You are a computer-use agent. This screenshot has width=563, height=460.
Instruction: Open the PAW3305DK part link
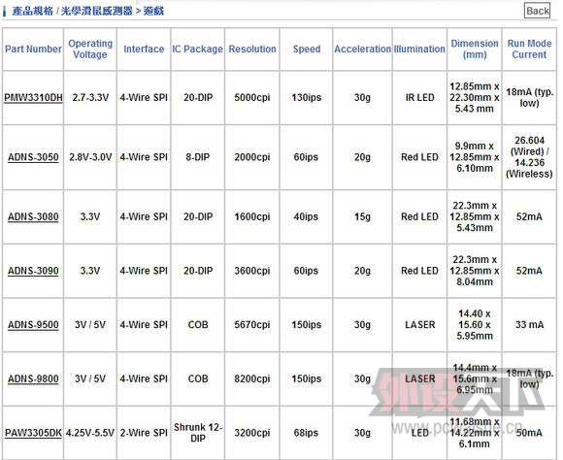click(33, 433)
